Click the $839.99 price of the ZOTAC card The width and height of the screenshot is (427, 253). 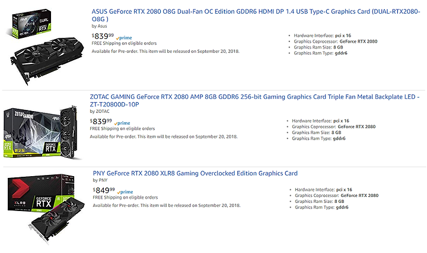101,121
